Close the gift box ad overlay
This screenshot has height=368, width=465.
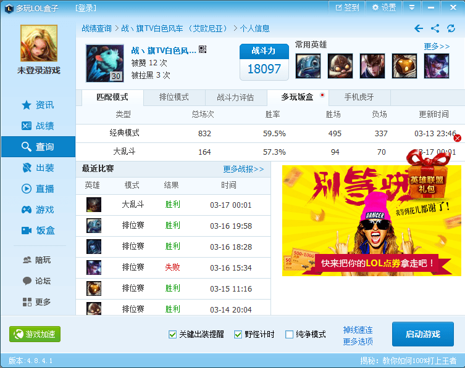point(458,138)
